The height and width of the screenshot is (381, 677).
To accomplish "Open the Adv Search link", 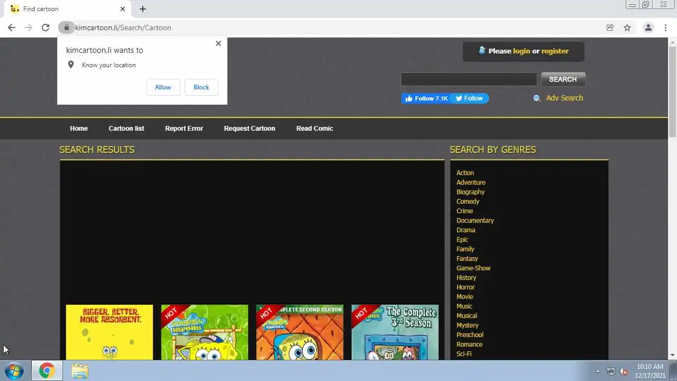I will 564,98.
